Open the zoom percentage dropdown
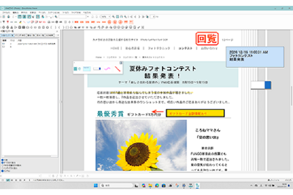 click(109, 16)
